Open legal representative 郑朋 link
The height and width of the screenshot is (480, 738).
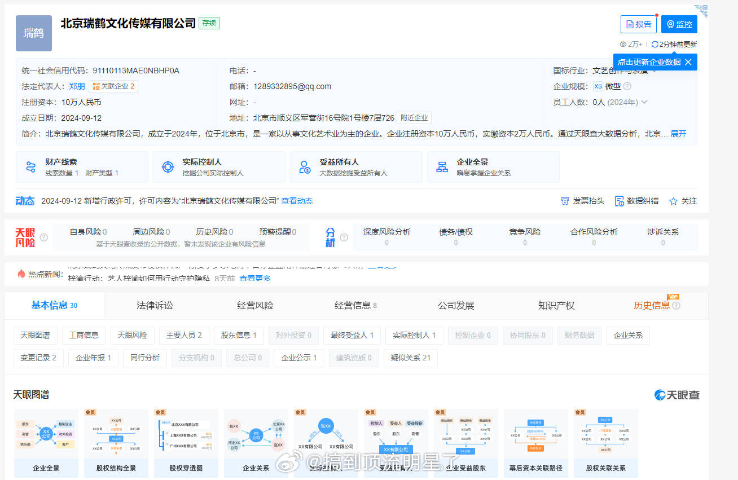point(77,86)
